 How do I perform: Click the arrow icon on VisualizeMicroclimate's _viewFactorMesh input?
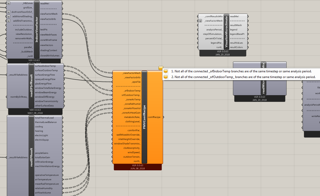[200, 21]
